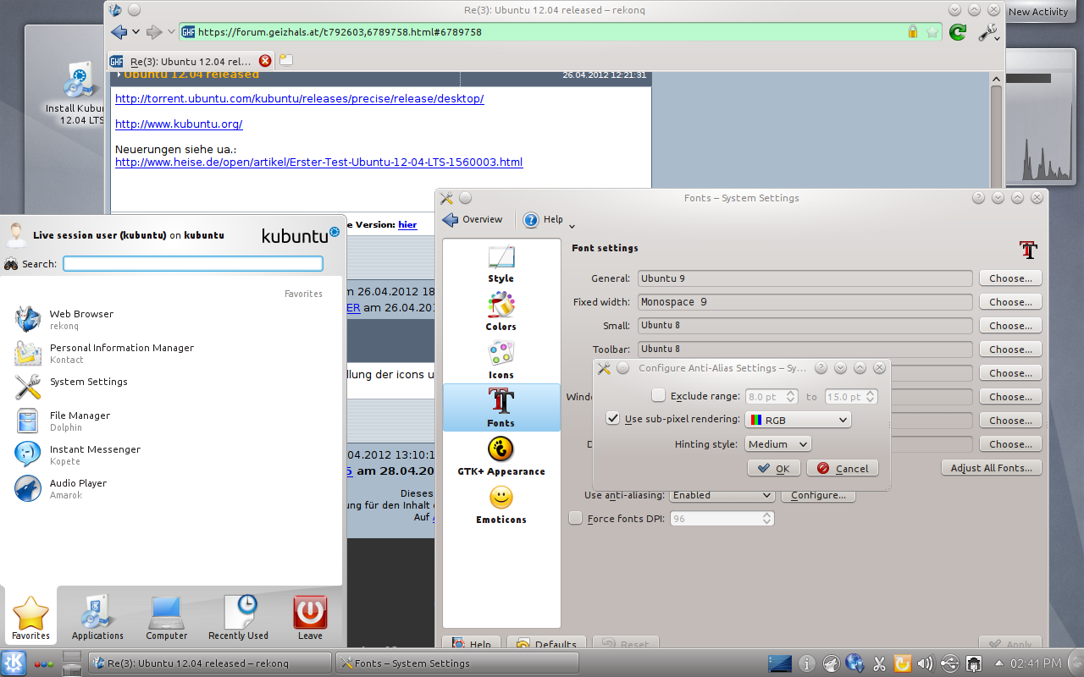The width and height of the screenshot is (1084, 677).
Task: Adjust the Force fonts DPI 96 spinner
Action: 722,519
